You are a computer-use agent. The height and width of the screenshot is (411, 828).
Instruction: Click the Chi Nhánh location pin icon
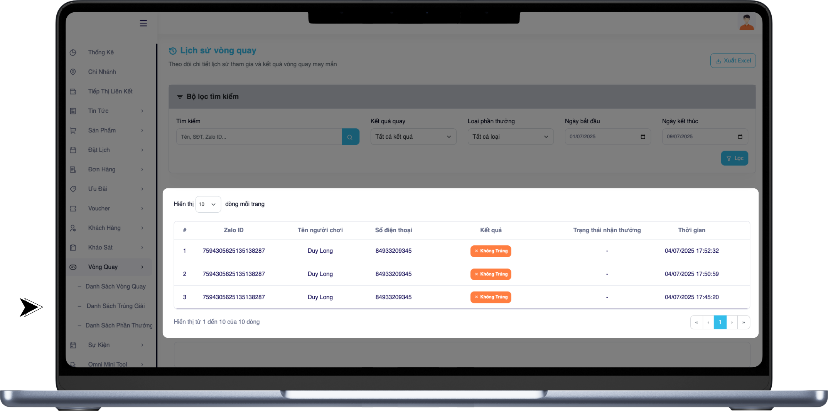point(73,72)
